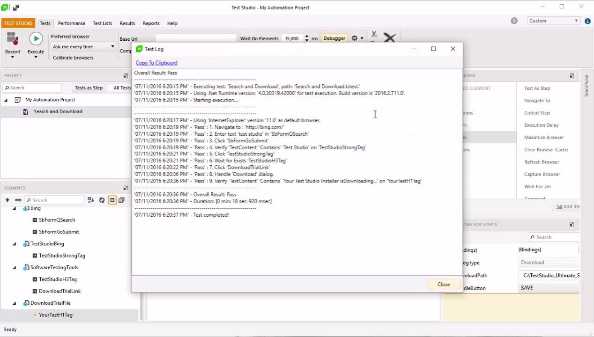
Task: Click the Close button in Test Log dialog
Action: (x=444, y=284)
